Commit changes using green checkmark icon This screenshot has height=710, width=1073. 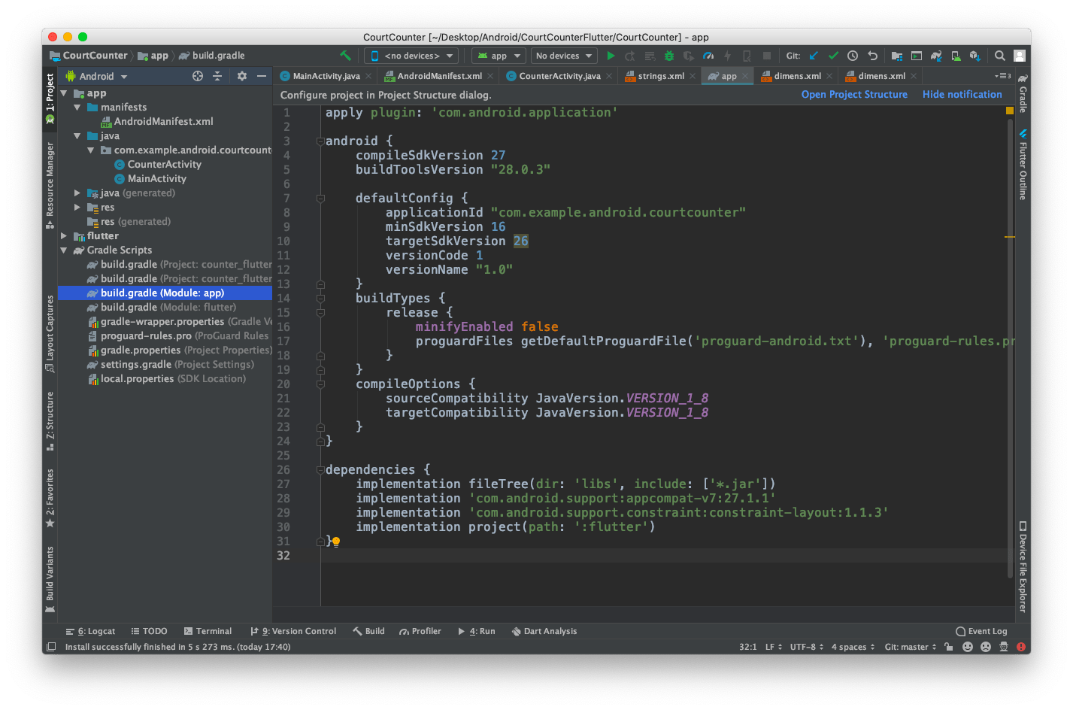(833, 56)
